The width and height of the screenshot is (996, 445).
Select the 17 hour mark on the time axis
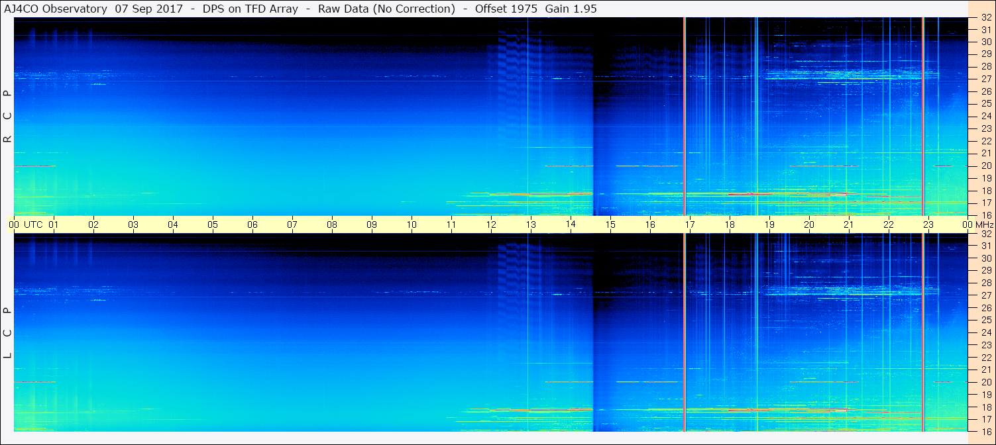tap(690, 225)
